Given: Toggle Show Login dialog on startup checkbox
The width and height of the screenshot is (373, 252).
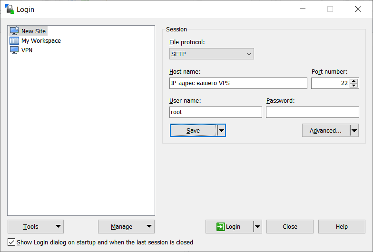Looking at the screenshot, I should click(x=11, y=242).
